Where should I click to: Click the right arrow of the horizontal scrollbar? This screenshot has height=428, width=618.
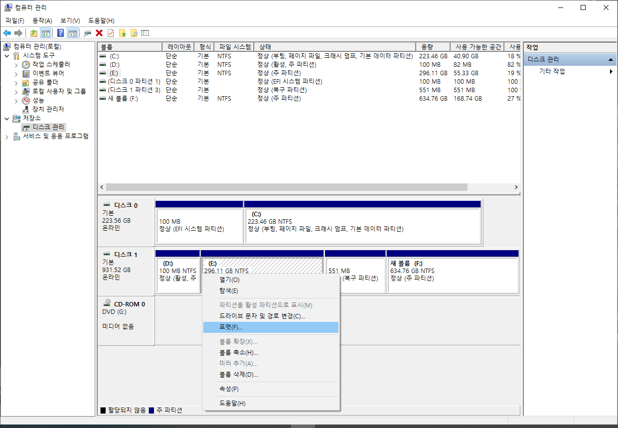coord(516,187)
